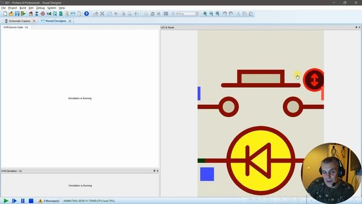Zoom out with the minus magnifier icon
The image size is (362, 204).
[211, 14]
